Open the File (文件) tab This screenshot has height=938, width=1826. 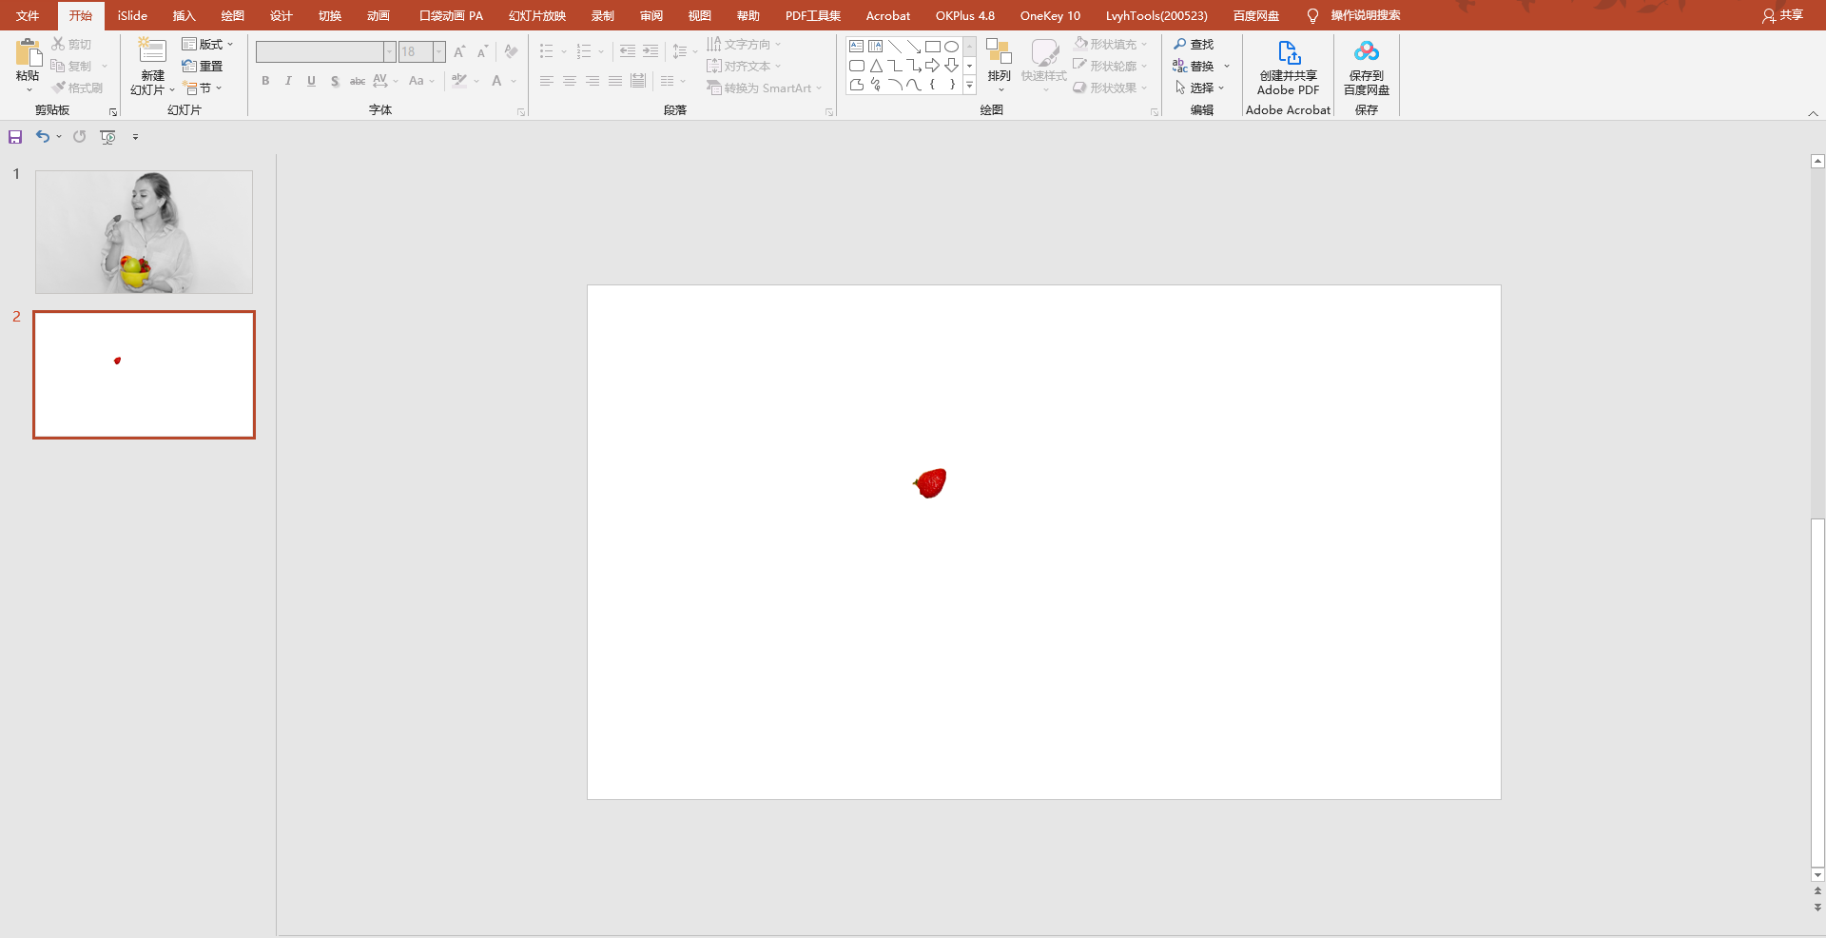28,15
